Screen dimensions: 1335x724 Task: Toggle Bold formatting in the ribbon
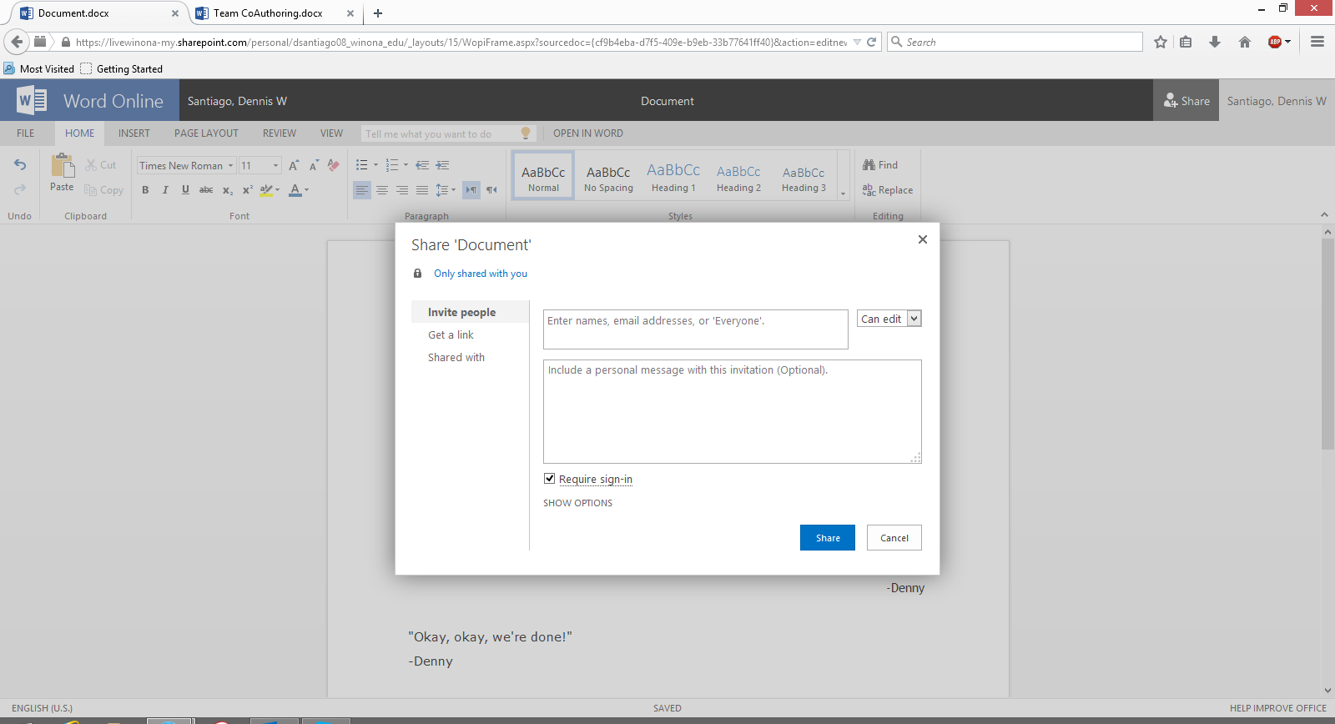click(145, 190)
